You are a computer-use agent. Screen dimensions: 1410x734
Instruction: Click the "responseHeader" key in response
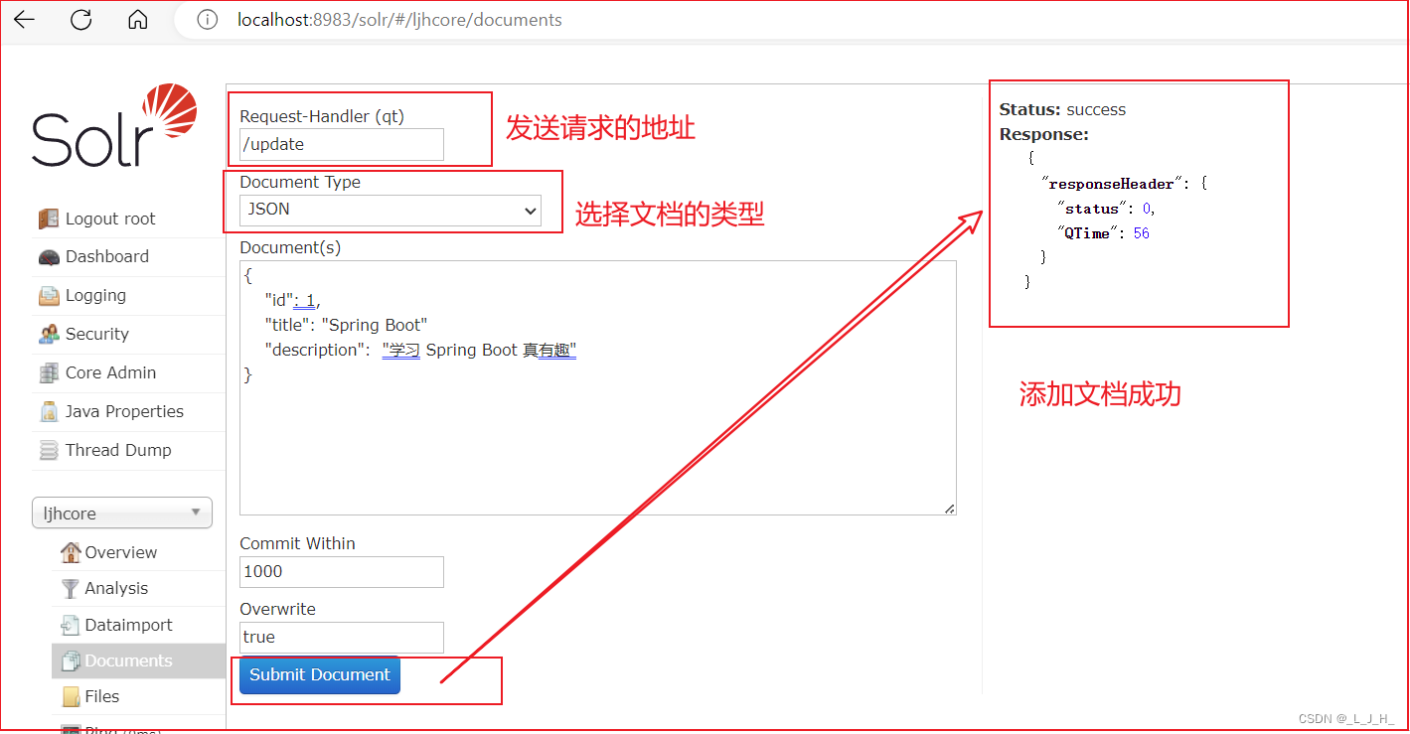[1110, 184]
